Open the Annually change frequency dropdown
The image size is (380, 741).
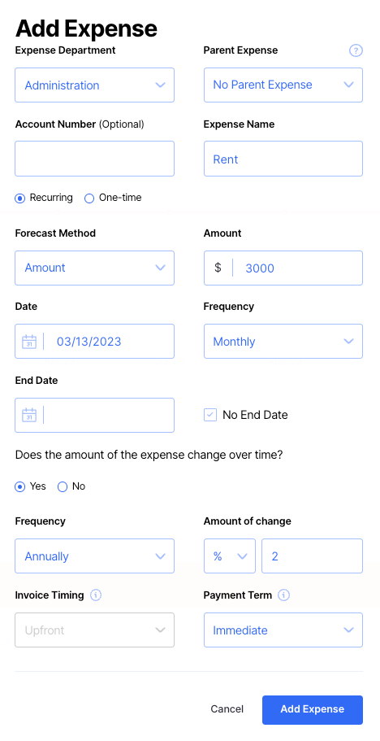click(x=95, y=556)
